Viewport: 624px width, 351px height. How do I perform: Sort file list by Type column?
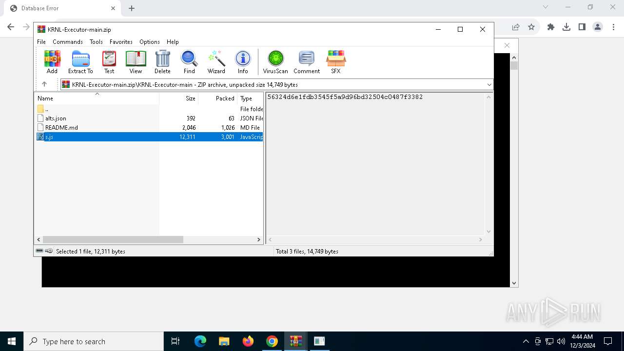tap(250, 98)
